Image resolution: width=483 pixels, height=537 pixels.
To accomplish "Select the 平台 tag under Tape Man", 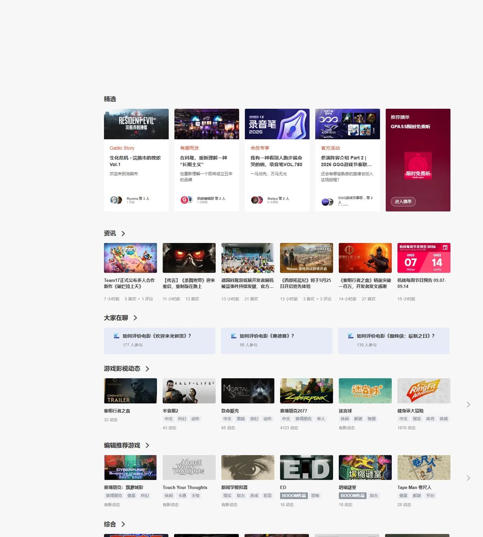I will coord(430,496).
